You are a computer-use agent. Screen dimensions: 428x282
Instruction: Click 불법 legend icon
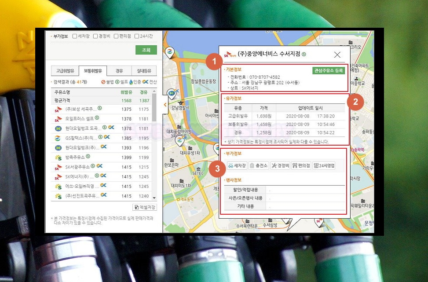(103, 82)
